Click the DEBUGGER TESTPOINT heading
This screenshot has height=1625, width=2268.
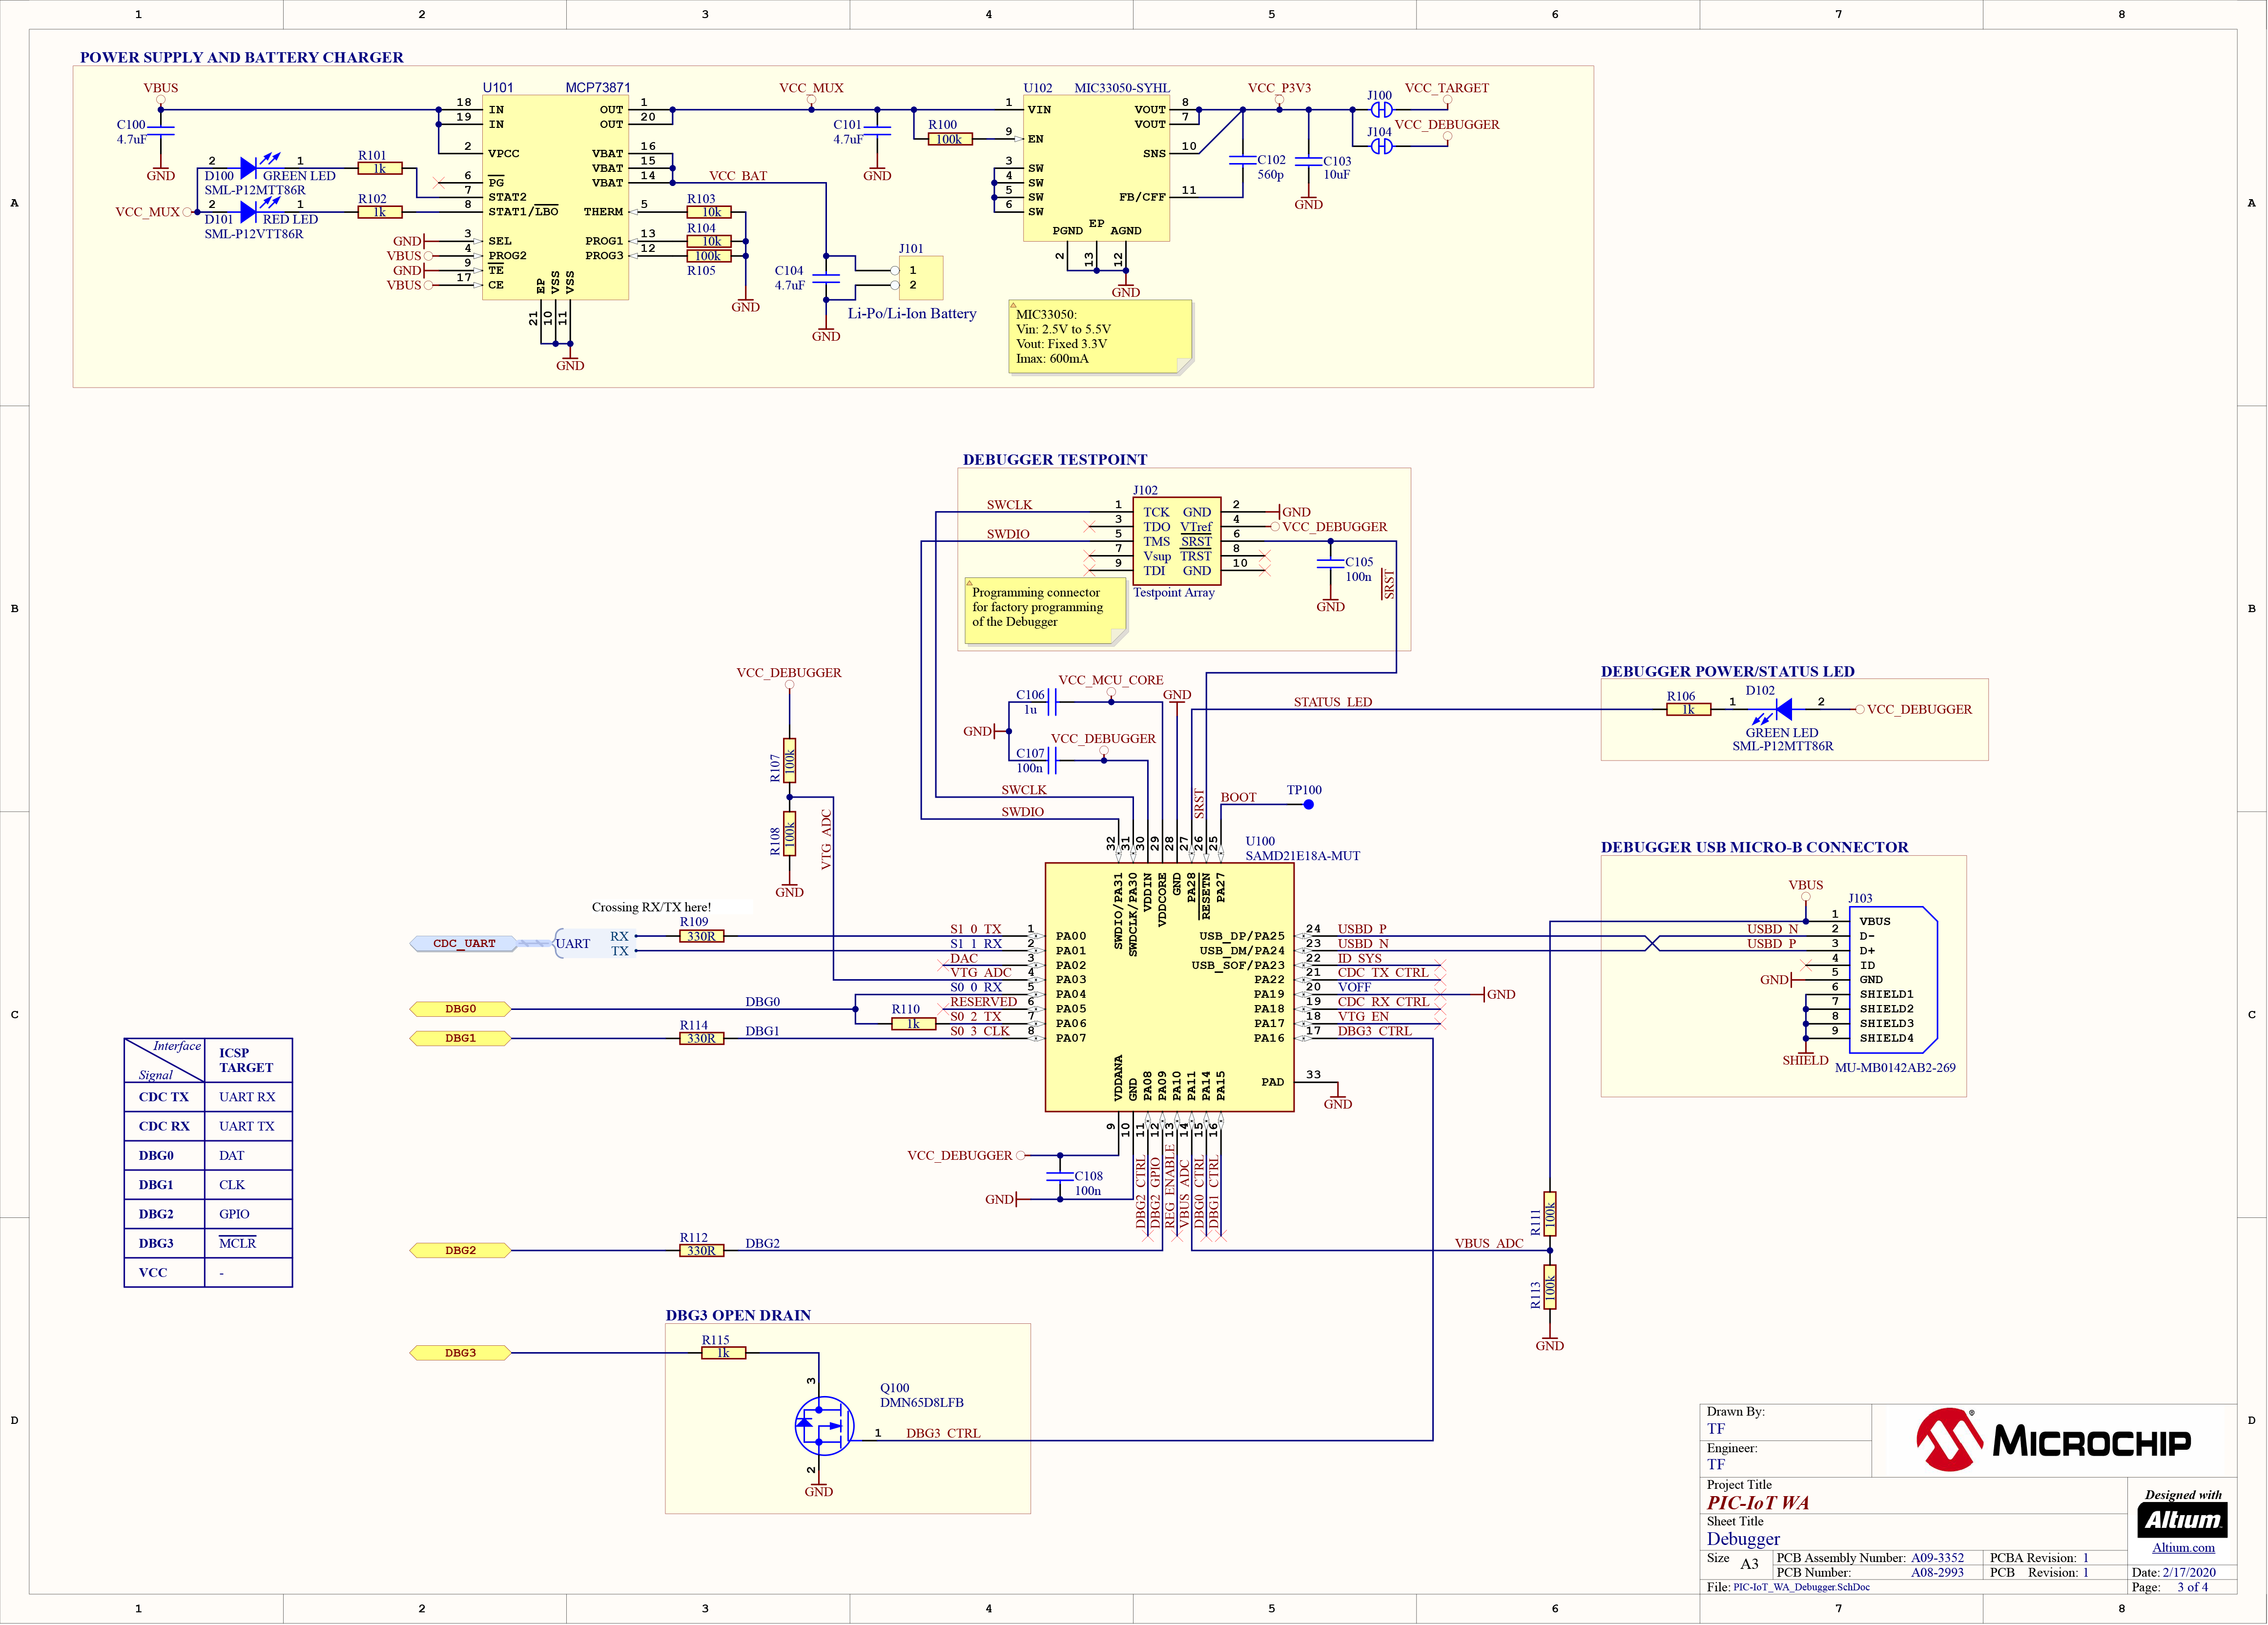1055,459
